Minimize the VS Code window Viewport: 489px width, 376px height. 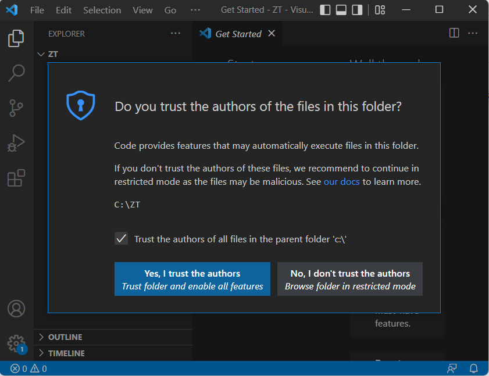point(406,10)
